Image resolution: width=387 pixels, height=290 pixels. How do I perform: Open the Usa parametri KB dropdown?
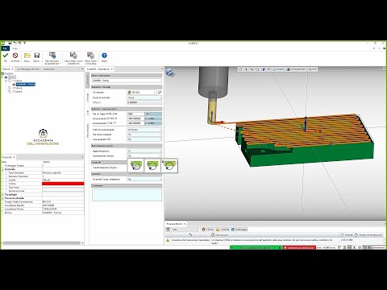click(144, 139)
